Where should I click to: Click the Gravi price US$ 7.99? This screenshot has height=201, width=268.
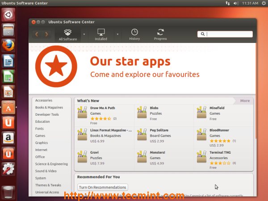coord(97,163)
